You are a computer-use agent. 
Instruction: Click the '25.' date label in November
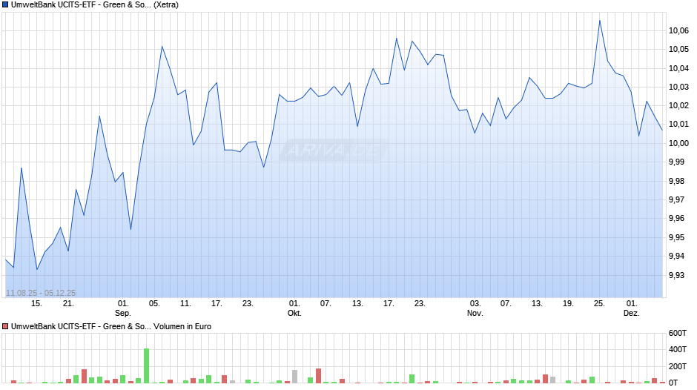tap(599, 304)
